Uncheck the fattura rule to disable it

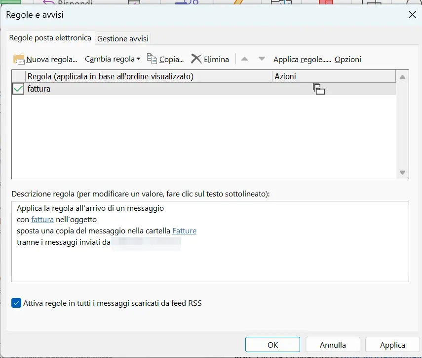(x=18, y=89)
